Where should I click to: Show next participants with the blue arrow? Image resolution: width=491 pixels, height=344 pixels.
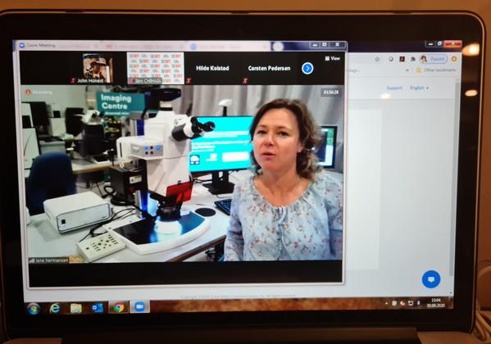click(x=307, y=68)
